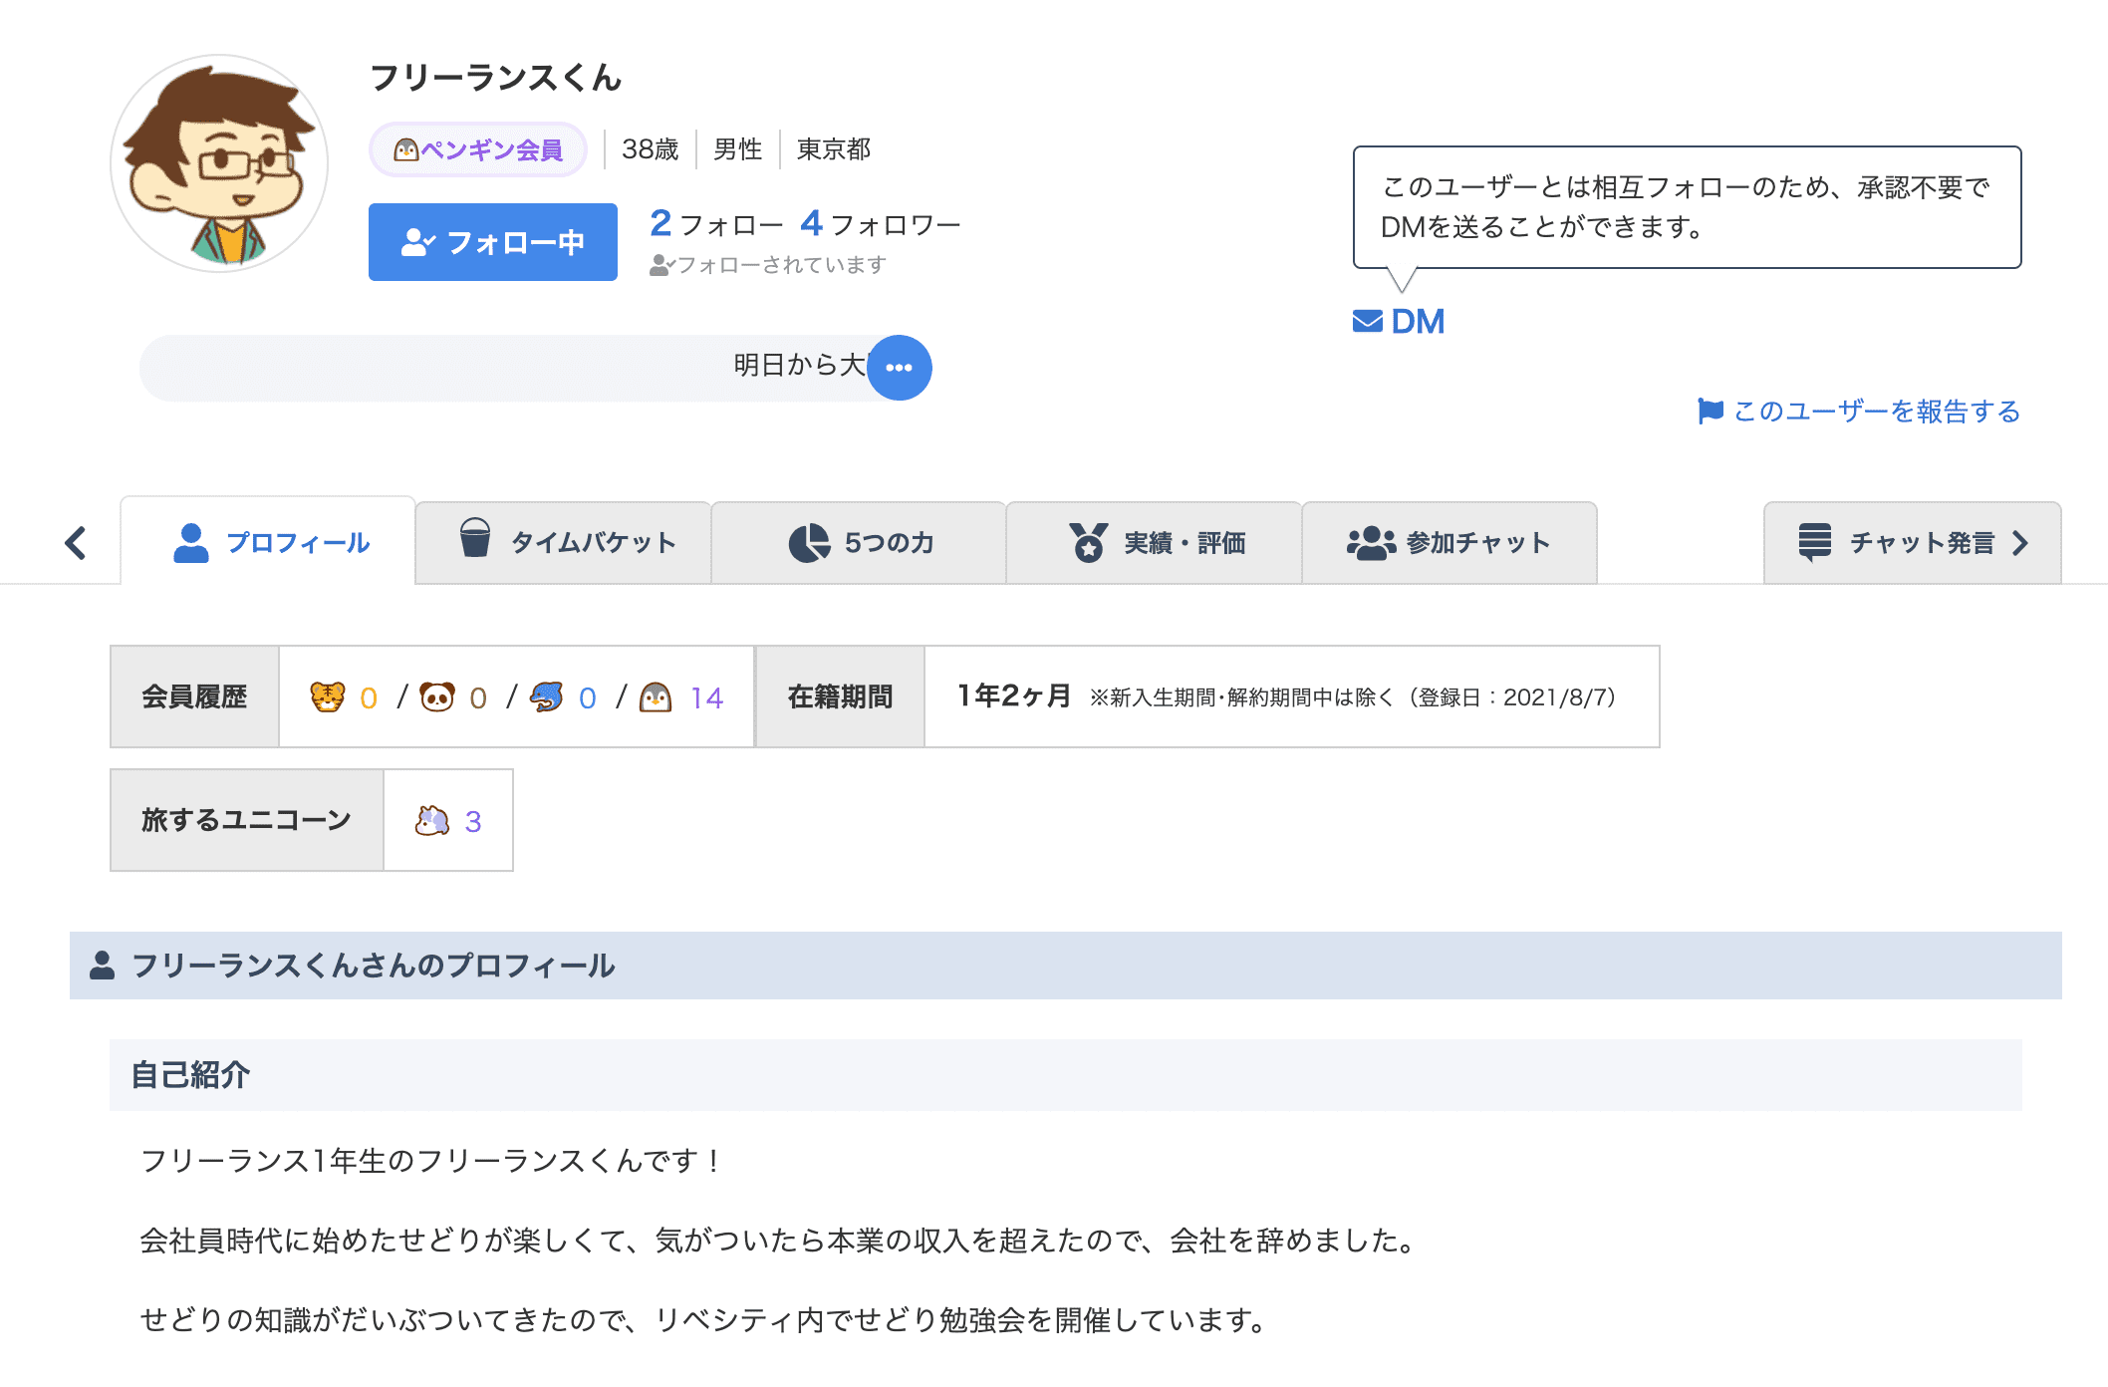Open the タイムバケット tab
Screen dimensions: 2108x1387
click(x=565, y=542)
